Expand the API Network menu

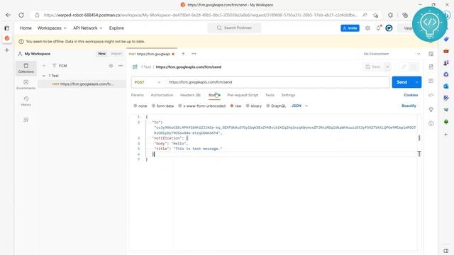(x=88, y=28)
